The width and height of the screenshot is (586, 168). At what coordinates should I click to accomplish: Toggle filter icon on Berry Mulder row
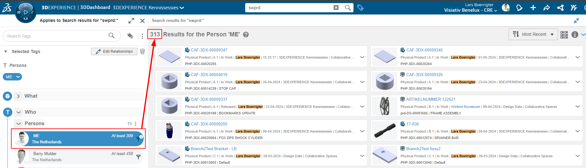(x=138, y=157)
